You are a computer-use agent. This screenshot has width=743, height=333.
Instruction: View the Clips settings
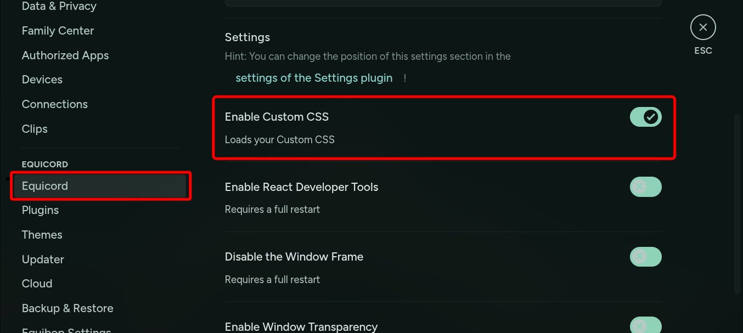(x=34, y=128)
